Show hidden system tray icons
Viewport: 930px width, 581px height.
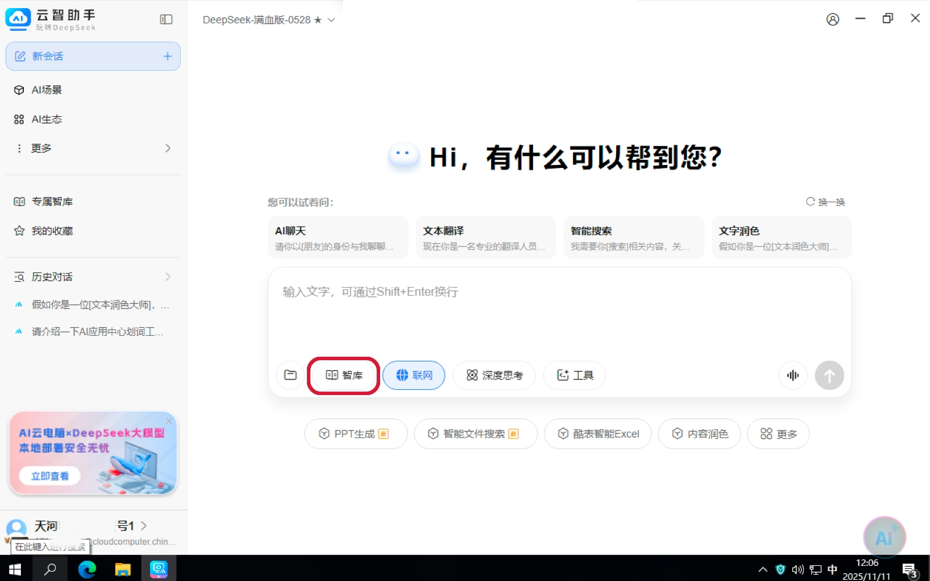(x=763, y=569)
